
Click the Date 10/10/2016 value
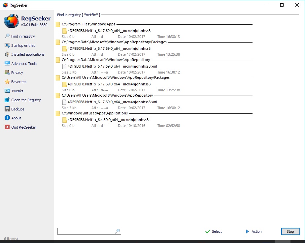[x=131, y=126]
